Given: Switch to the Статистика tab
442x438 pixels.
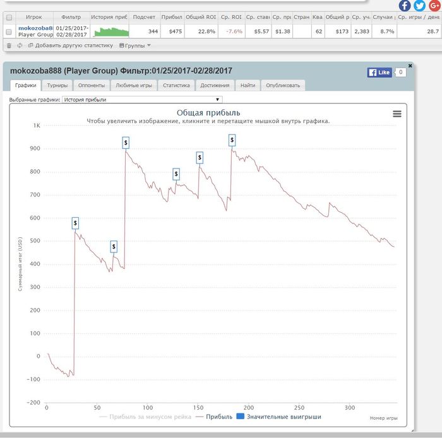Looking at the screenshot, I should click(x=176, y=85).
